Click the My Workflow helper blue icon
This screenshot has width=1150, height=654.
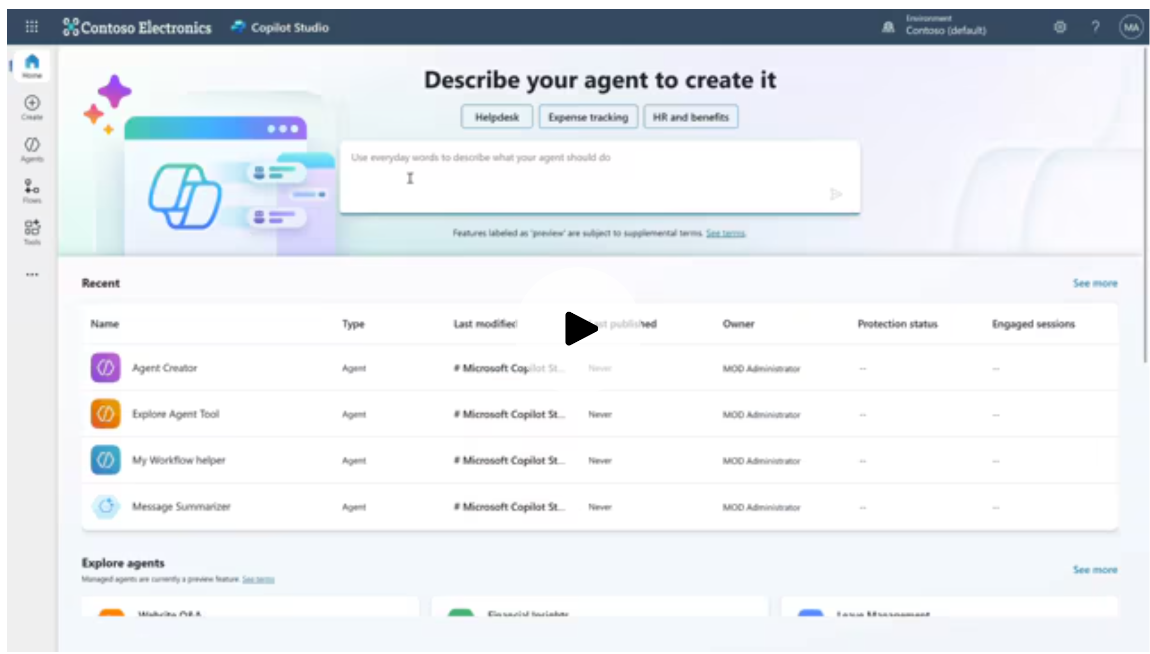coord(105,460)
